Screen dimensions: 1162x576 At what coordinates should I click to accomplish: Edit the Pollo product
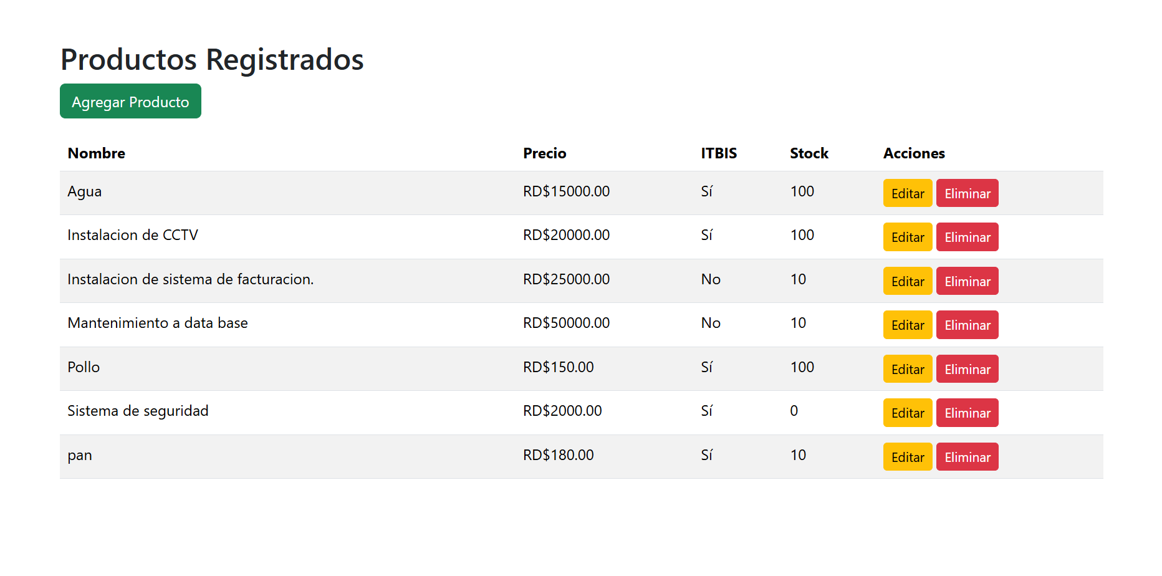(907, 369)
